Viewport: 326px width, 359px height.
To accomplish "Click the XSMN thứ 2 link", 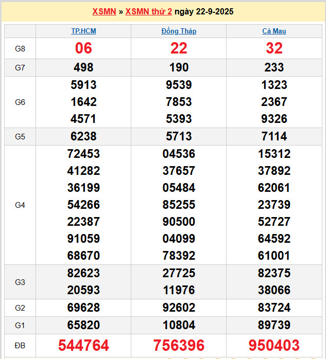I will point(149,11).
